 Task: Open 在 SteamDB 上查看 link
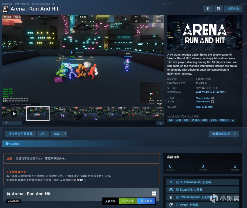202,190
